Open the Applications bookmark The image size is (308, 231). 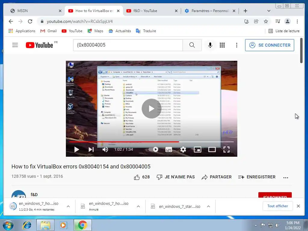tap(22, 31)
